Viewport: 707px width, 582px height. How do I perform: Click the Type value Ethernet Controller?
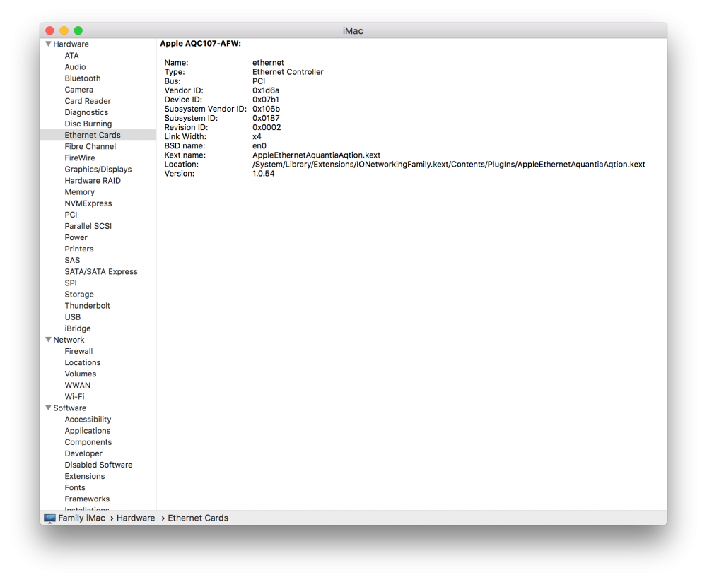coord(288,72)
